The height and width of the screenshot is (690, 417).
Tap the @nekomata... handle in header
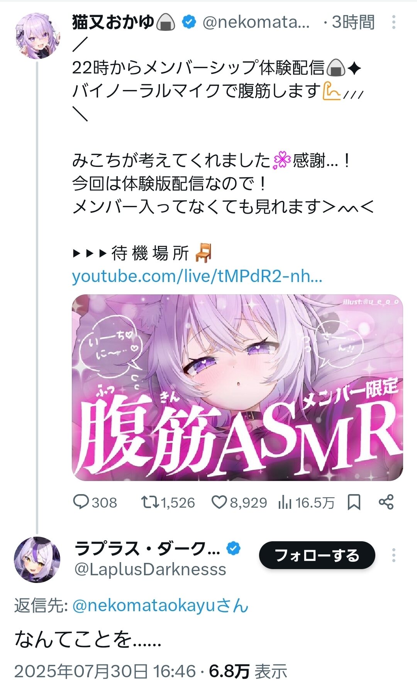256,22
